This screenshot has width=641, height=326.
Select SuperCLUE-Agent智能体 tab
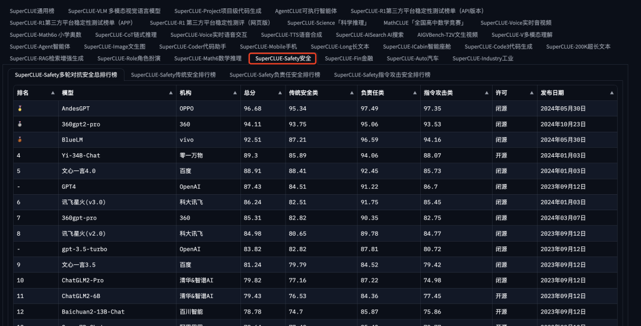[x=40, y=47]
